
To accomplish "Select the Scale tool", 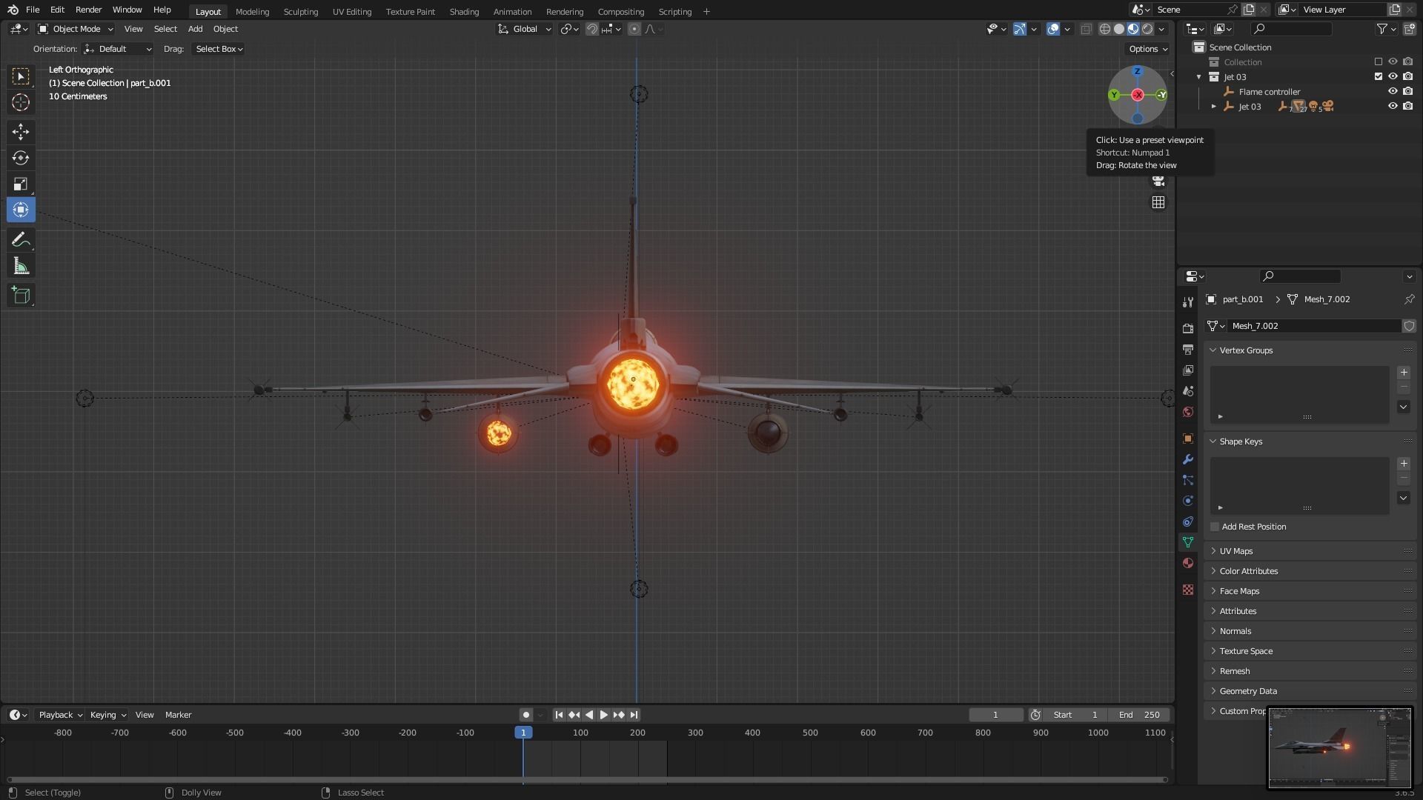I will pyautogui.click(x=21, y=184).
